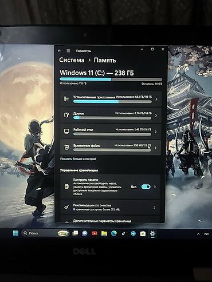212x282 pixels.
Task: Show hidden system tray icons
Action: tap(198, 234)
